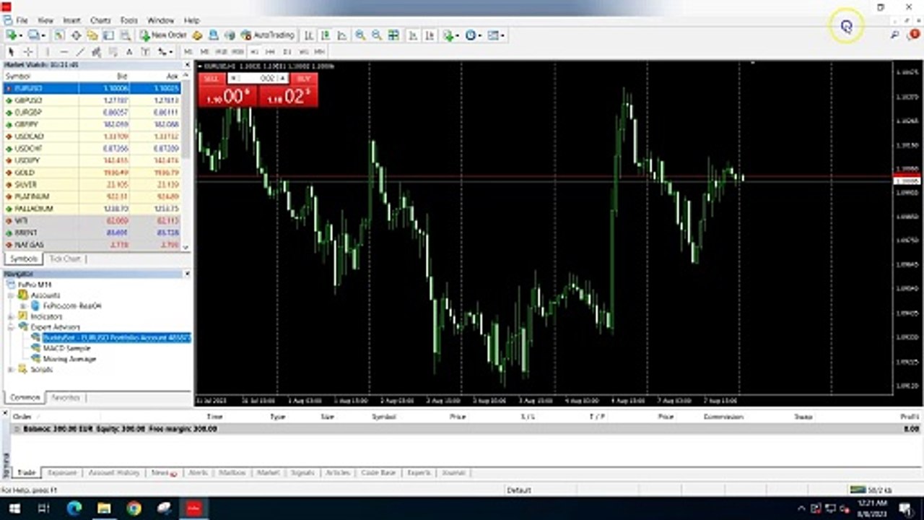Tile chart windows icon
924x520 pixels.
click(393, 35)
